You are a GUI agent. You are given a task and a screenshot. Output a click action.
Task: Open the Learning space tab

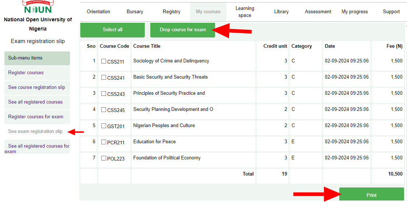click(x=245, y=12)
